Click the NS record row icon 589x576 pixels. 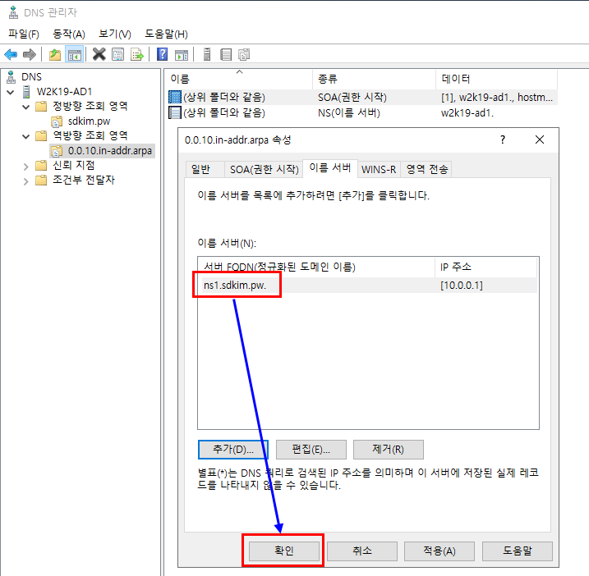(175, 112)
